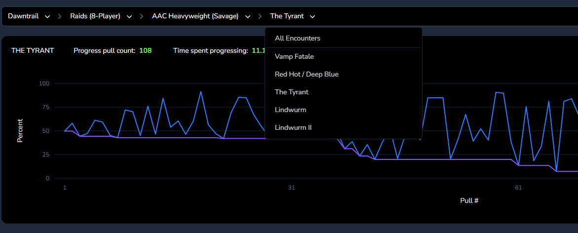Pick Lindwurm II from the encounter list
This screenshot has height=233, width=578.
(344, 127)
